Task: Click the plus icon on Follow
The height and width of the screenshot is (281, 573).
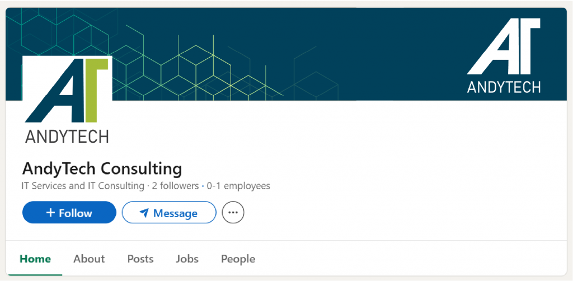Action: click(51, 213)
